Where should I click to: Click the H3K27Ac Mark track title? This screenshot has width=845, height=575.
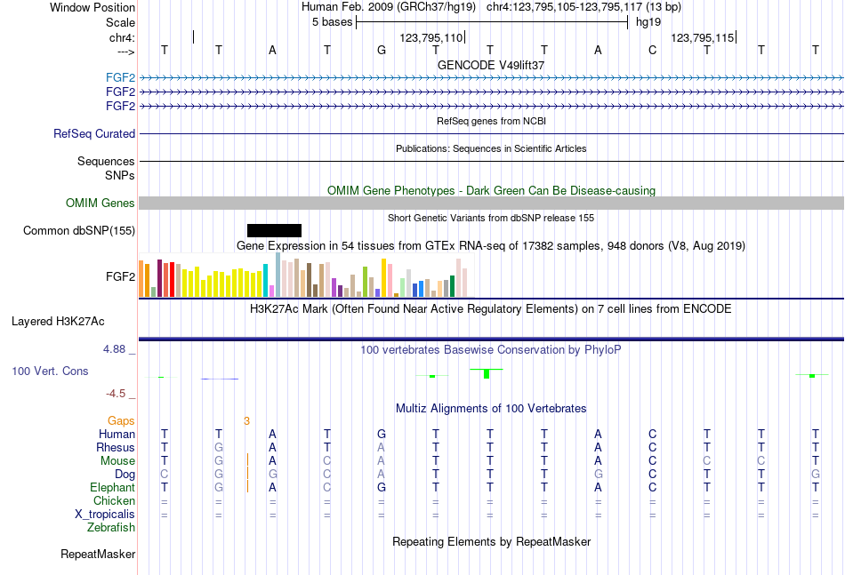(x=491, y=309)
